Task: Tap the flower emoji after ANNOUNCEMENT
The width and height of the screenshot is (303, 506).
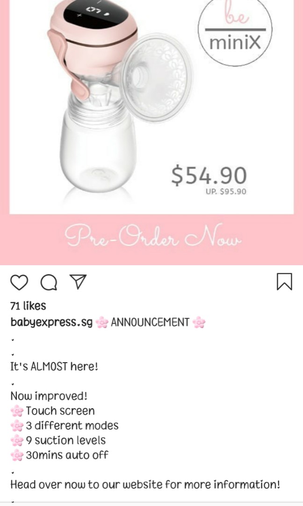Action: point(199,322)
